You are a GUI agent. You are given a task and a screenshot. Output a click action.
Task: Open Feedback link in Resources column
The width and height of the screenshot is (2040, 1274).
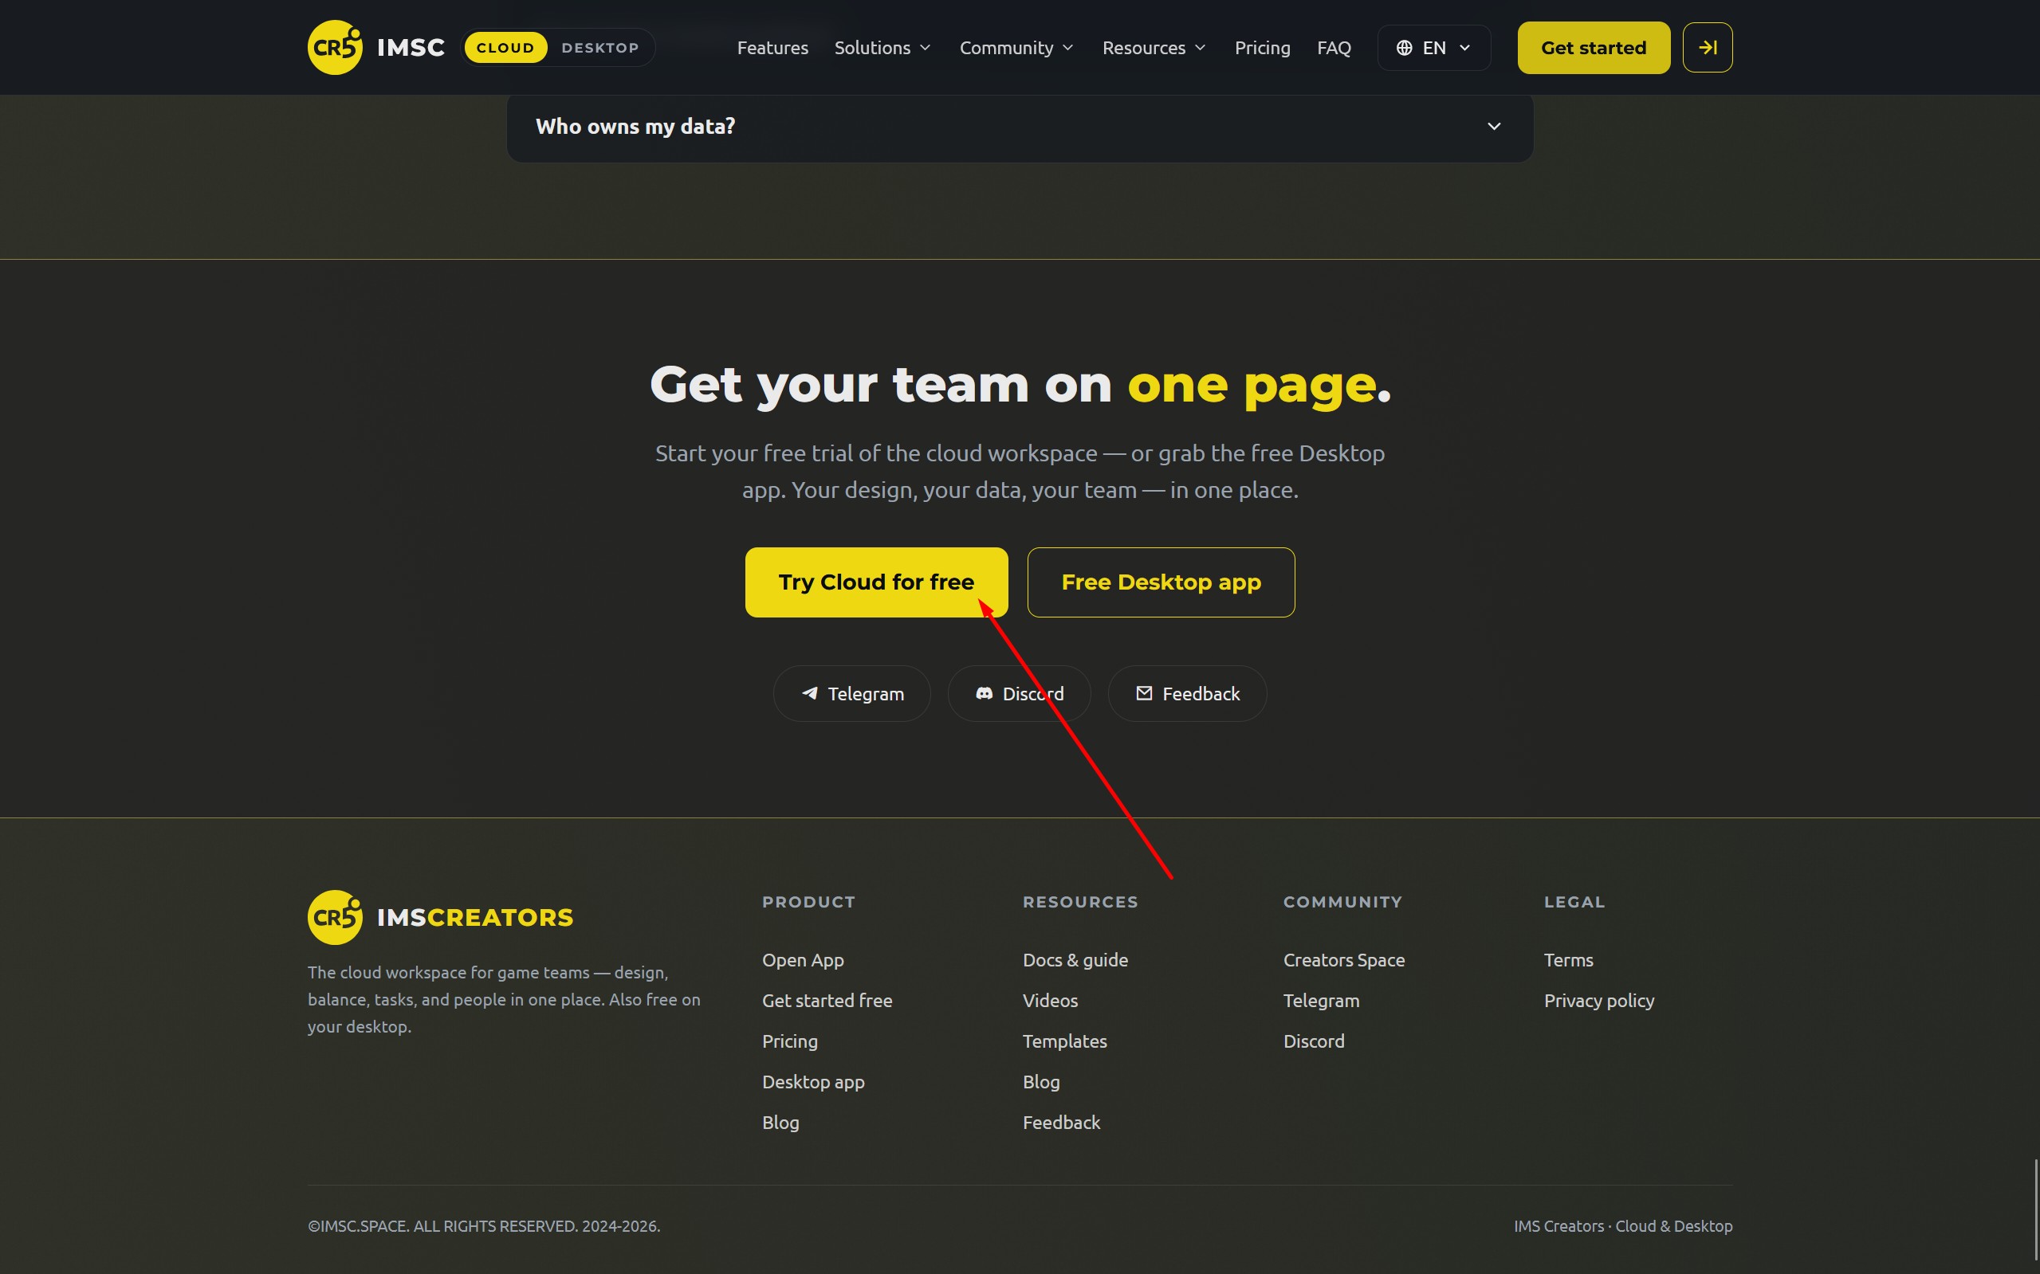coord(1061,1123)
